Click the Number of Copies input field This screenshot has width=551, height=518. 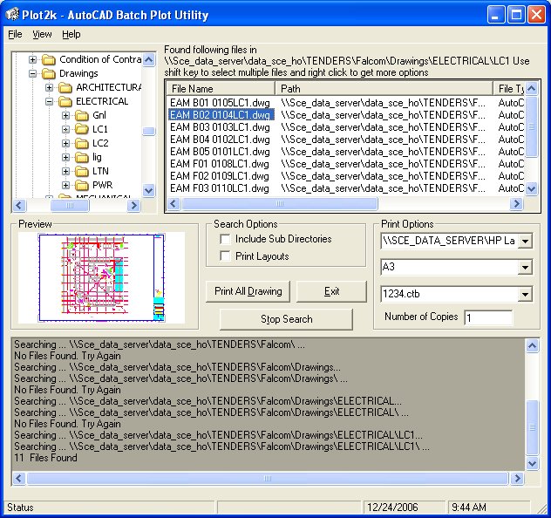488,317
